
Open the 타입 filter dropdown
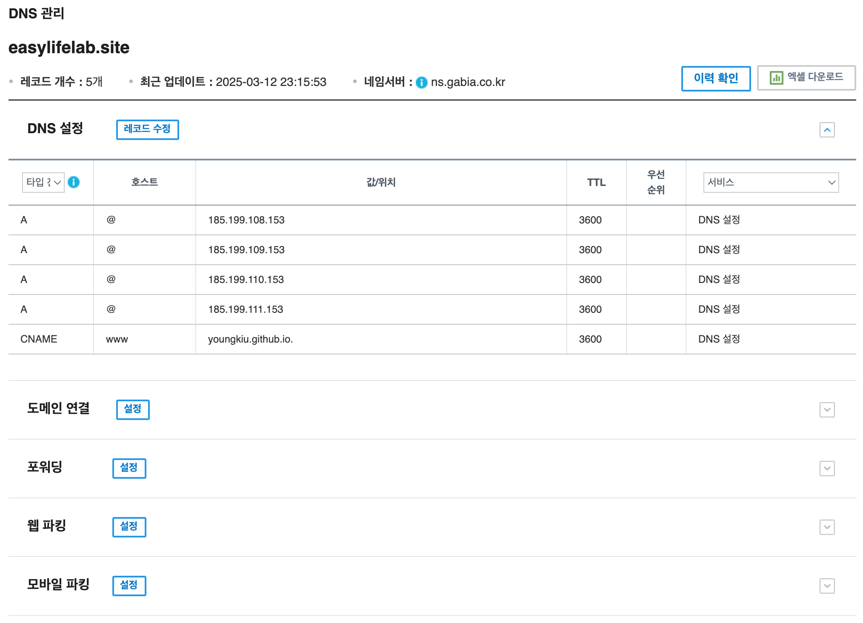pyautogui.click(x=43, y=183)
